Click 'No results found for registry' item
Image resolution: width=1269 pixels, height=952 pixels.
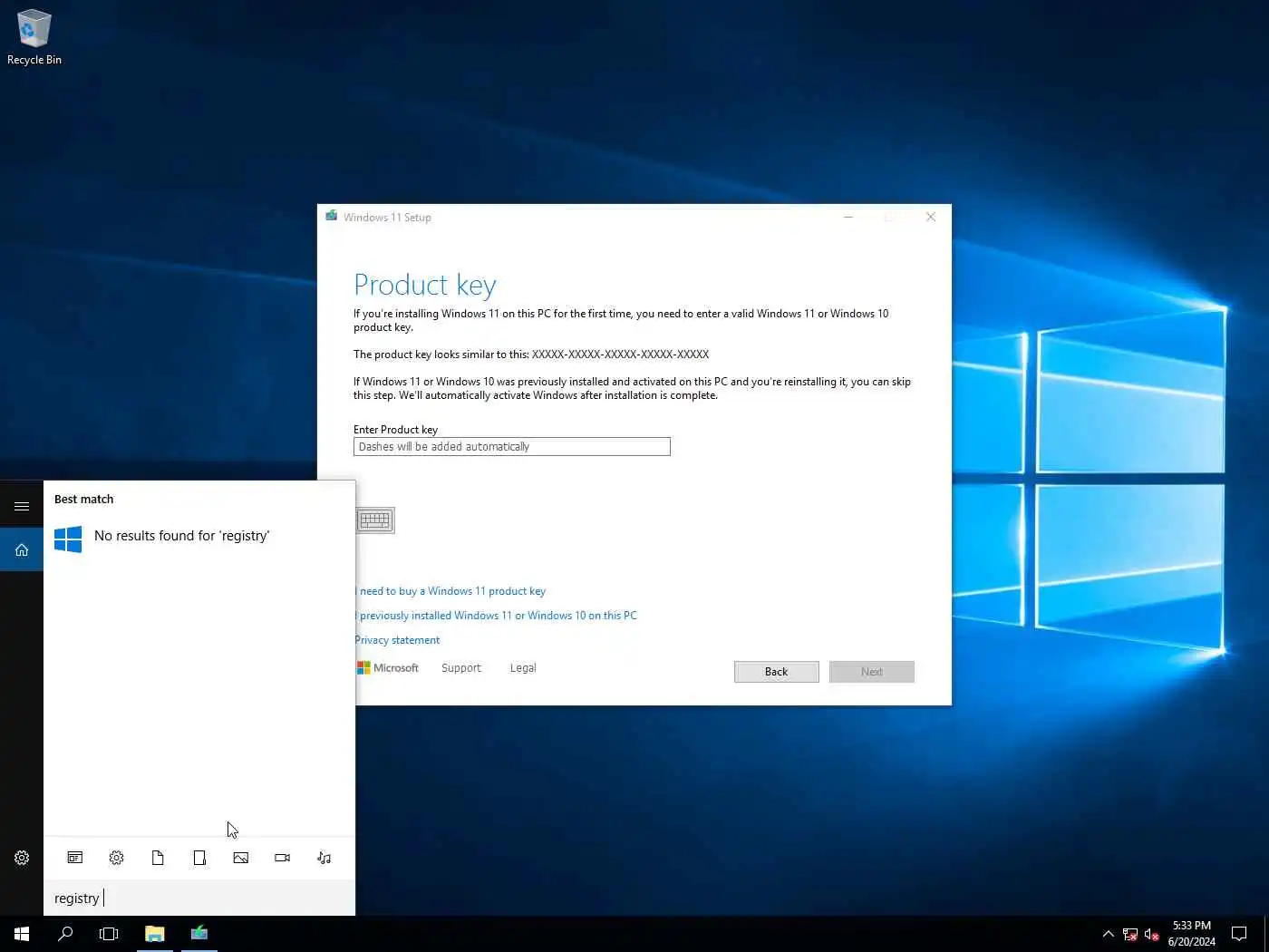[199, 539]
